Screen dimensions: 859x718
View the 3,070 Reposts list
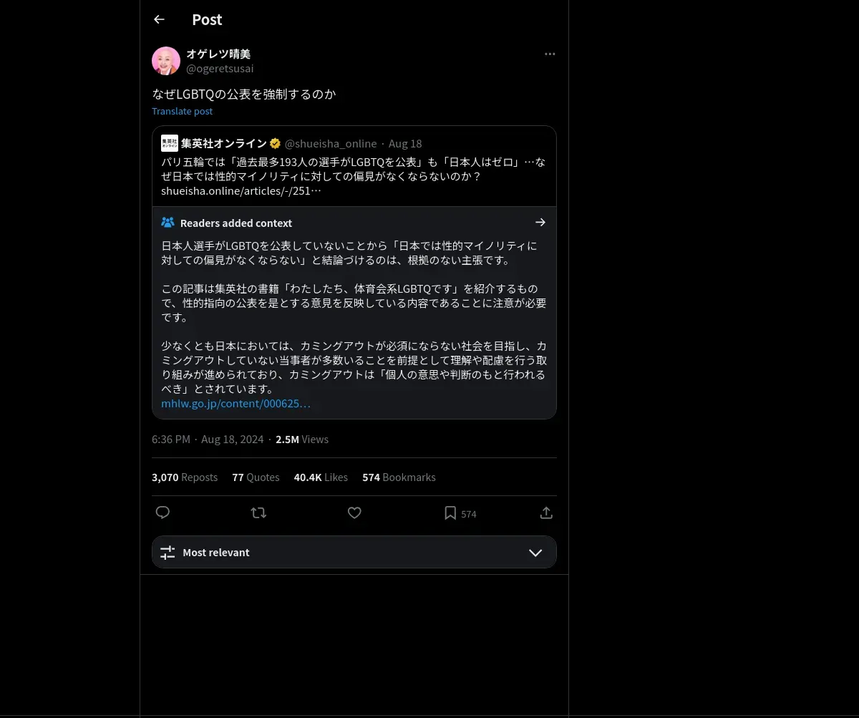tap(185, 477)
